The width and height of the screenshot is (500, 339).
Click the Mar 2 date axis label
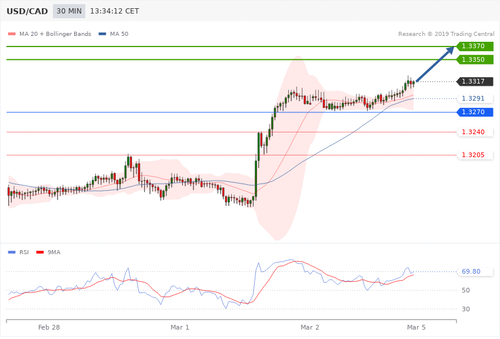309,327
